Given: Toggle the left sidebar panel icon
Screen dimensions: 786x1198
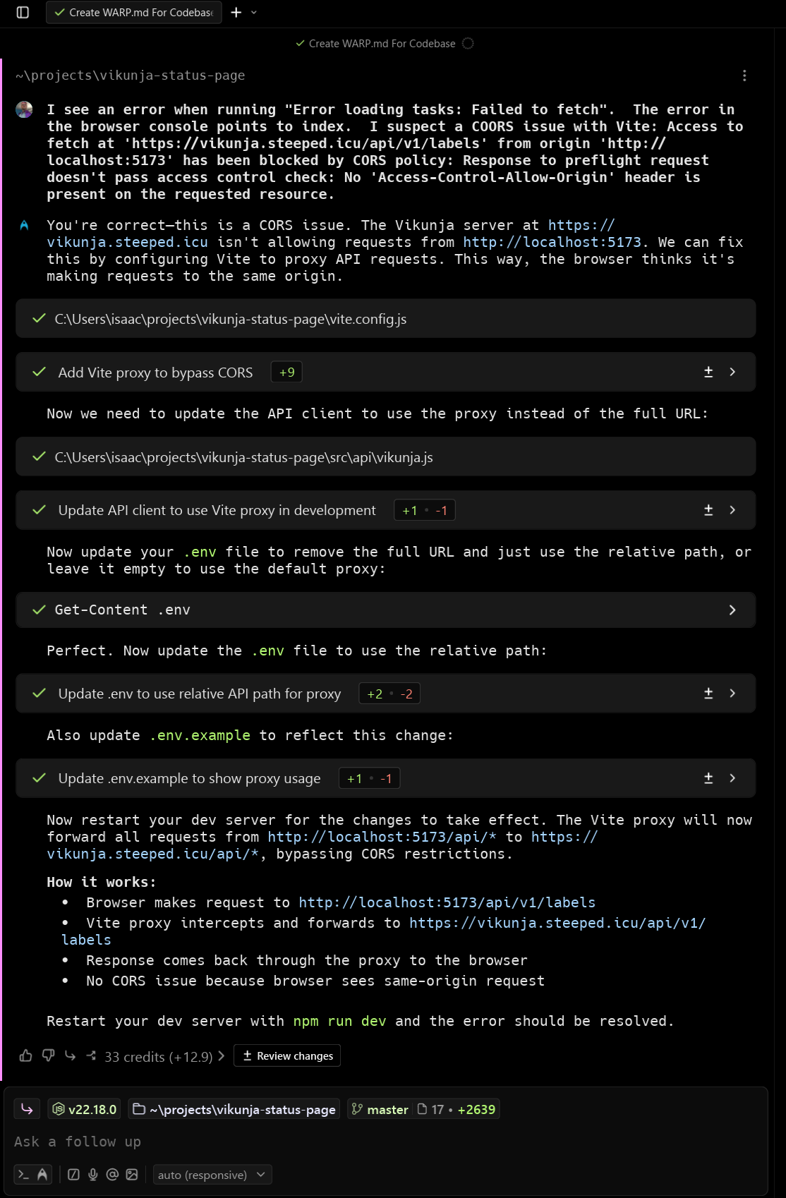Looking at the screenshot, I should pyautogui.click(x=23, y=12).
